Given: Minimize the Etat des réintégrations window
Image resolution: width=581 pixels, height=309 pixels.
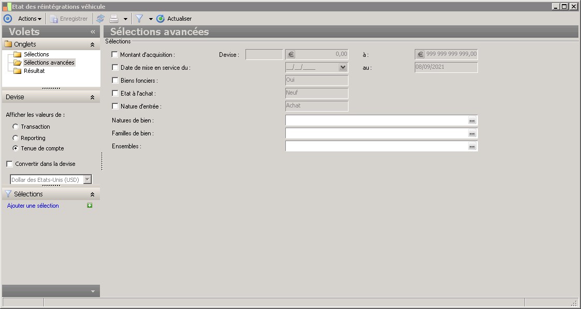Looking at the screenshot, I should pos(556,6).
